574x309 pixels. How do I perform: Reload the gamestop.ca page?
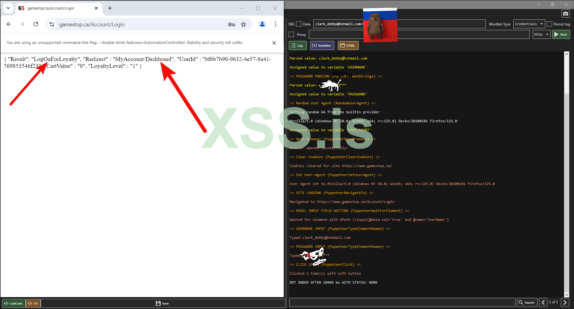coord(36,24)
